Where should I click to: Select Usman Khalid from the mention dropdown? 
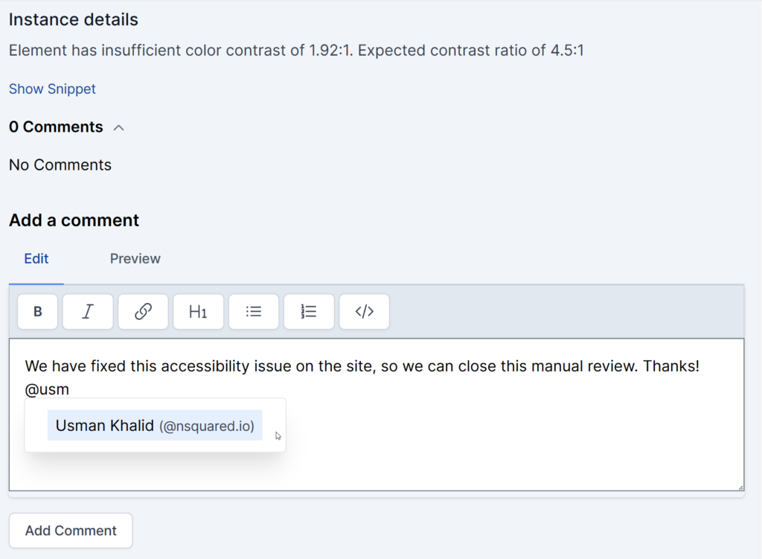[x=154, y=424]
